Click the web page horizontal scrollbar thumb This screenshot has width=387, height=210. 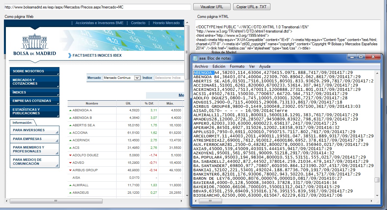click(x=56, y=201)
